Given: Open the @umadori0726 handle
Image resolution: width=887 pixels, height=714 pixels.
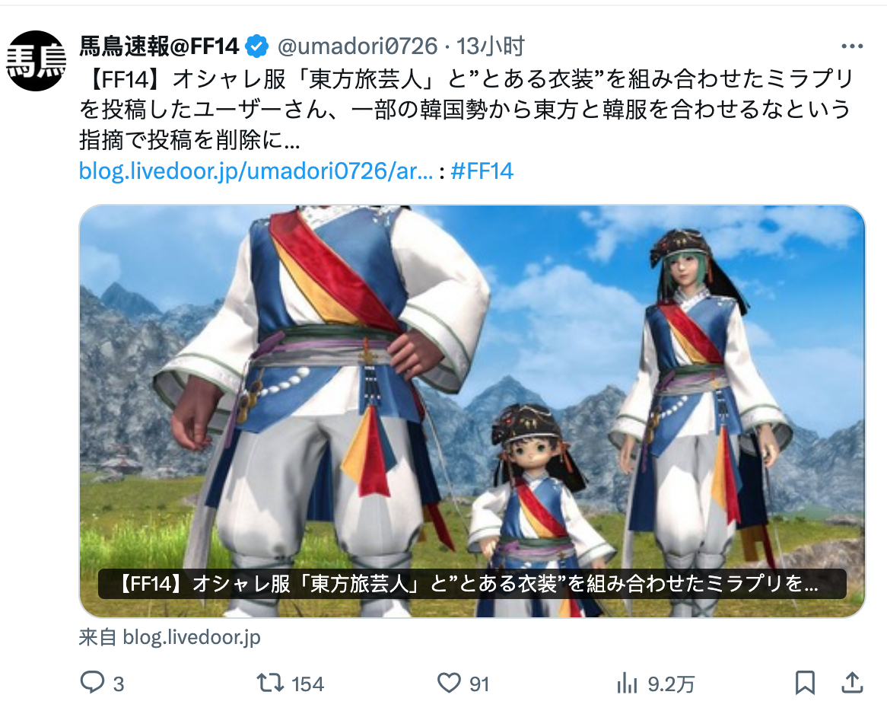Looking at the screenshot, I should [x=357, y=46].
